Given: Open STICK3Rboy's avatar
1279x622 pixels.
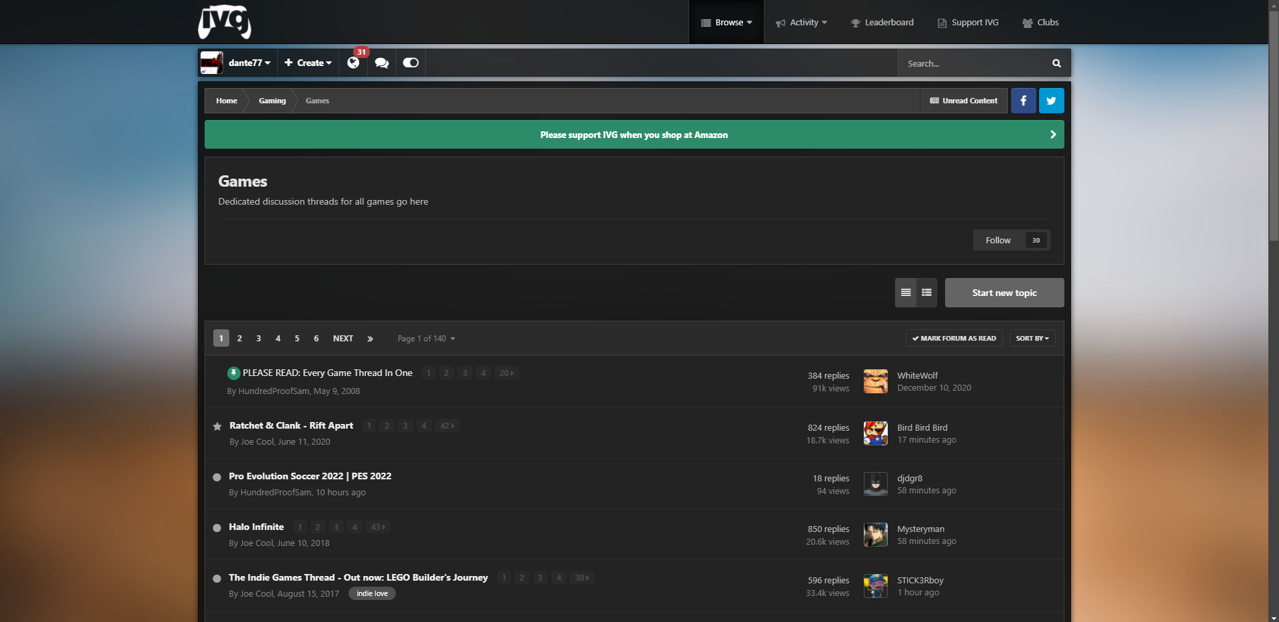Looking at the screenshot, I should click(x=876, y=586).
